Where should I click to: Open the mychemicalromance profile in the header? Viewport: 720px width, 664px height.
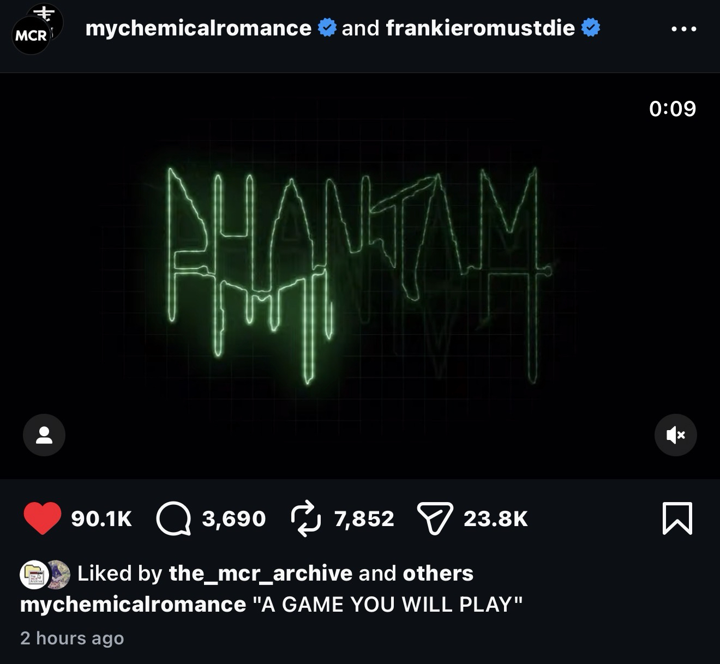199,28
